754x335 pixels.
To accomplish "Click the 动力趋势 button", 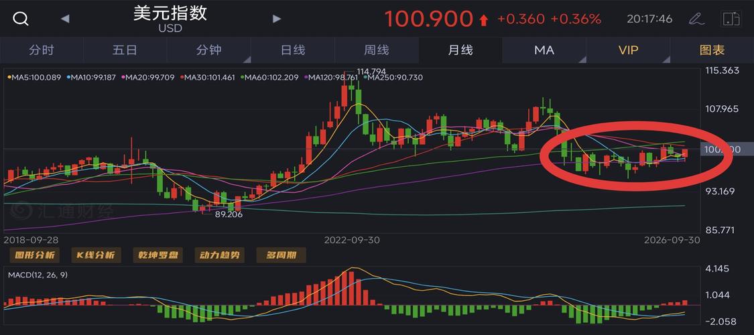I will pos(219,255).
